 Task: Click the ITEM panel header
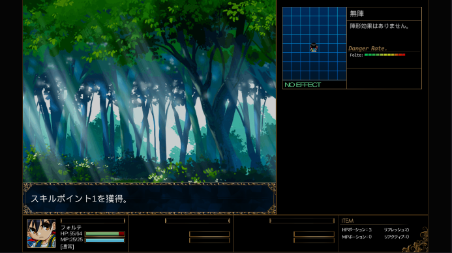coord(348,221)
